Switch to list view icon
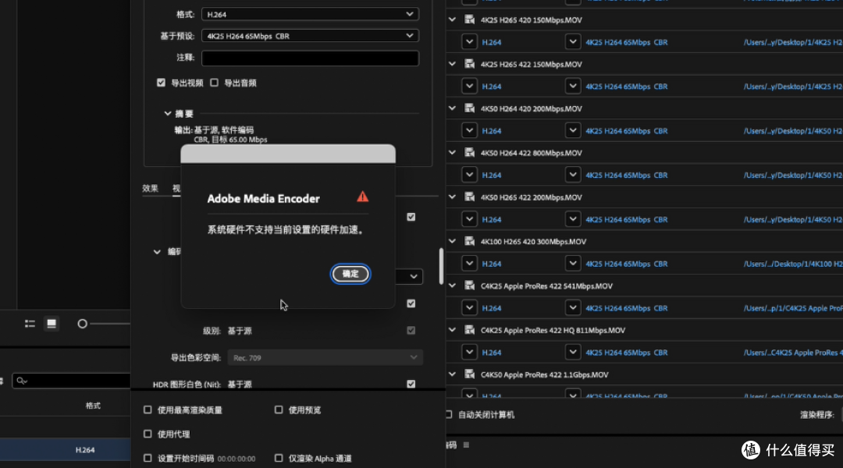Image resolution: width=843 pixels, height=468 pixels. [30, 324]
